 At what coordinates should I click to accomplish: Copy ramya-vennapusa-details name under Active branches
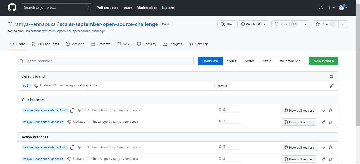[x=69, y=159]
